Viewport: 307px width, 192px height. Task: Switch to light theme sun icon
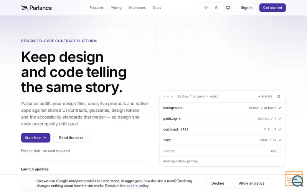[206, 8]
